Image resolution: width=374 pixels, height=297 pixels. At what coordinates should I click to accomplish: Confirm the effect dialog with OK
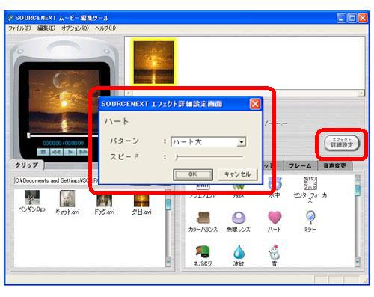[193, 174]
